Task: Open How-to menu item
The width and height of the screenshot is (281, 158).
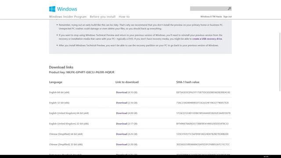Action: coord(124,17)
